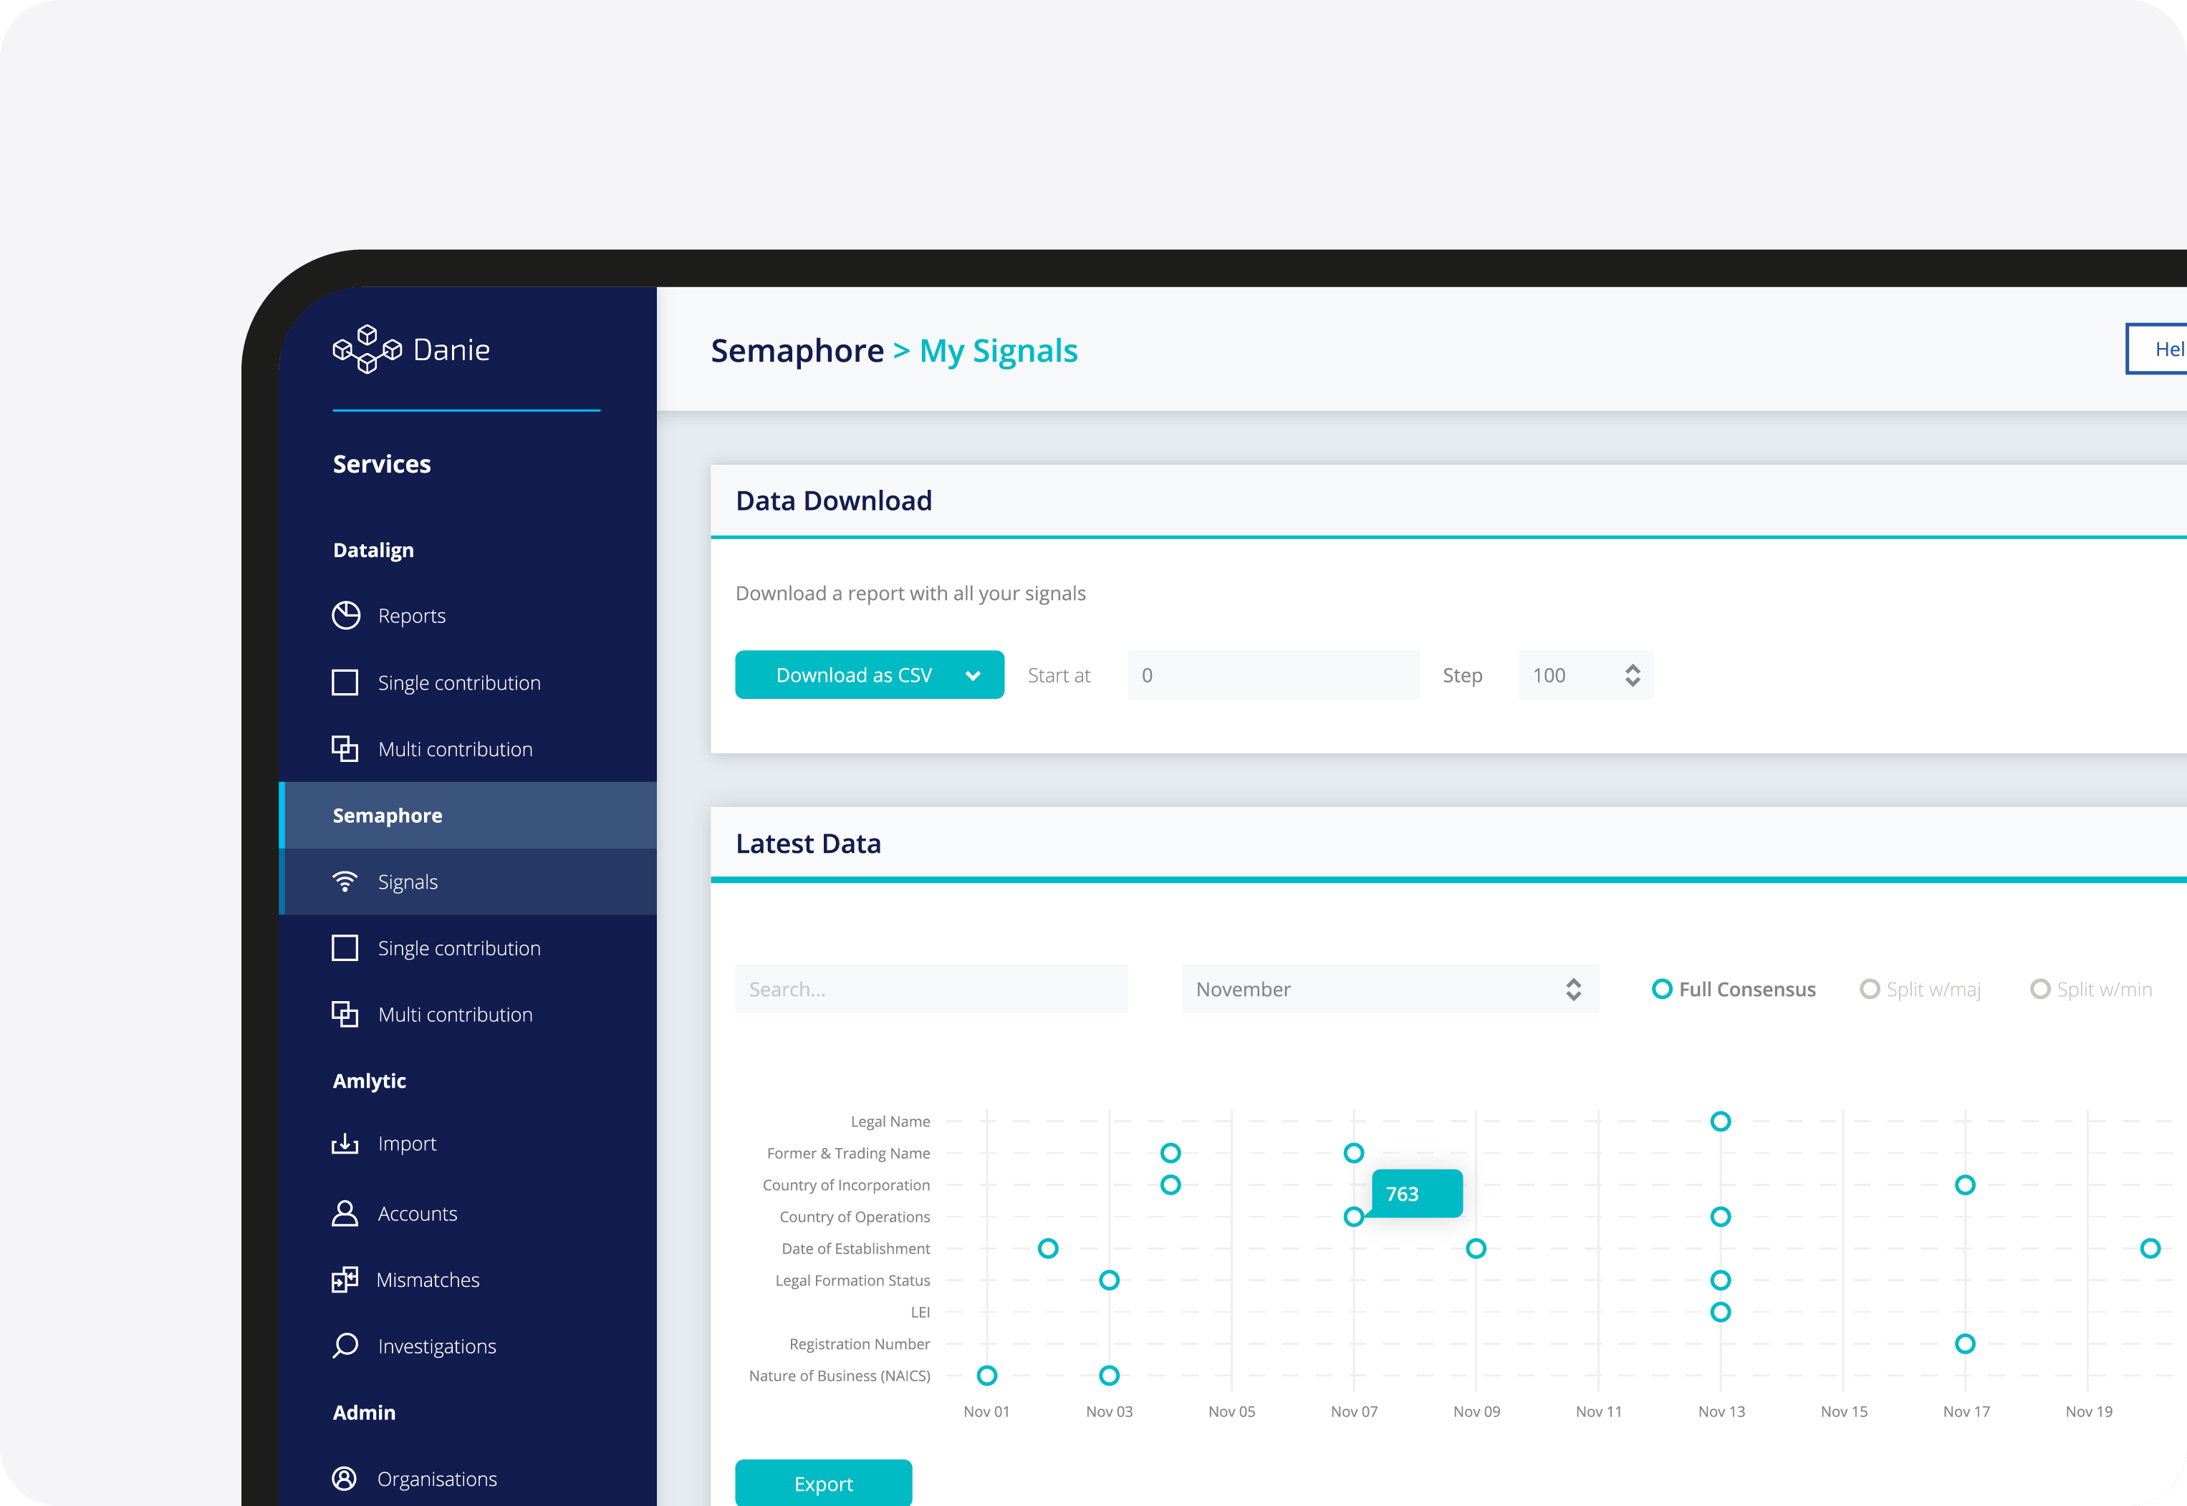Open the Semaphore menu section
This screenshot has width=2187, height=1506.
(390, 814)
